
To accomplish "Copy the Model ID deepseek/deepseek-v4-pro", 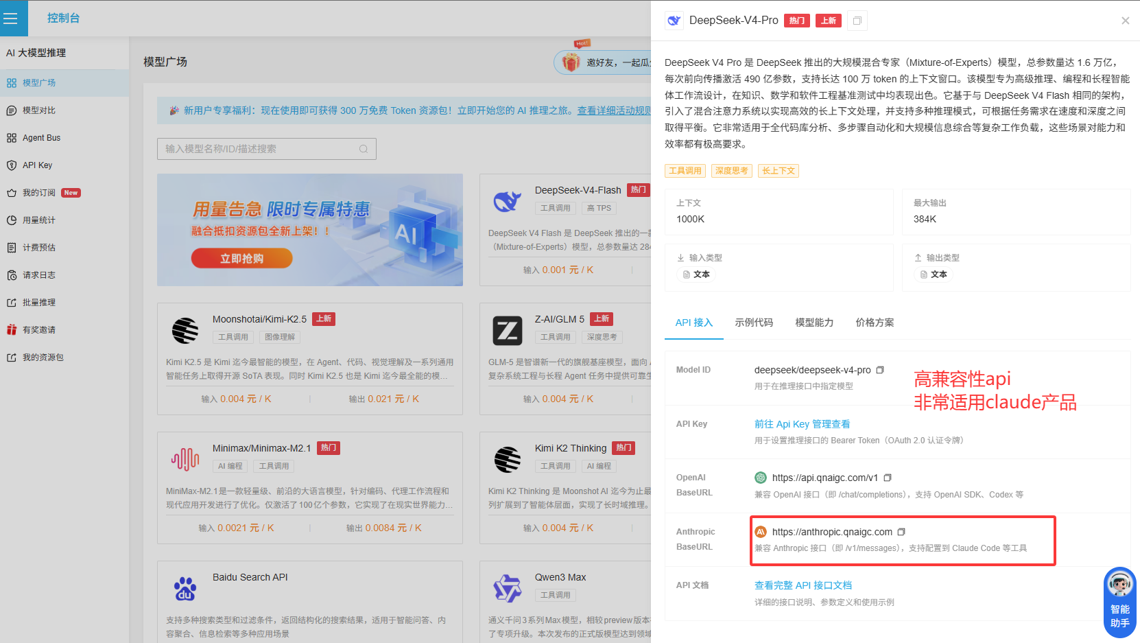I will 879,370.
